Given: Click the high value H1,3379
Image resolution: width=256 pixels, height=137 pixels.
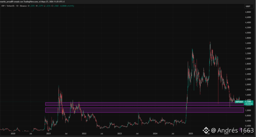Looking at the screenshot, I should coord(39,6).
